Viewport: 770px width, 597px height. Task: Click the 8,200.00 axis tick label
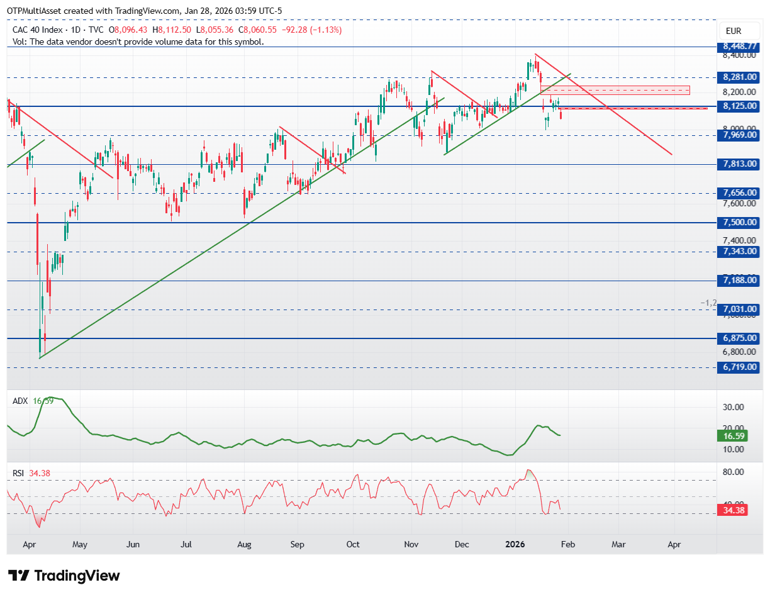739,92
